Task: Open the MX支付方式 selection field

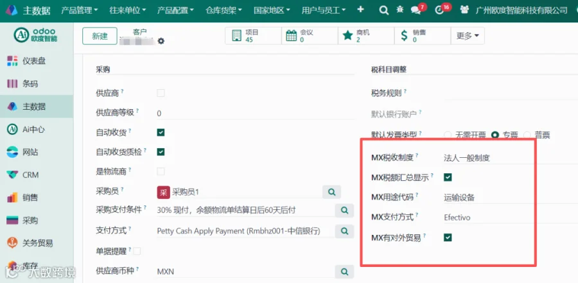Action: (511, 218)
